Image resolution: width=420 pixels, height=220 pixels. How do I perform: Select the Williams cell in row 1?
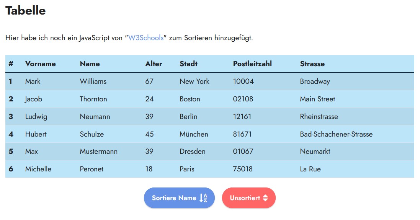93,81
